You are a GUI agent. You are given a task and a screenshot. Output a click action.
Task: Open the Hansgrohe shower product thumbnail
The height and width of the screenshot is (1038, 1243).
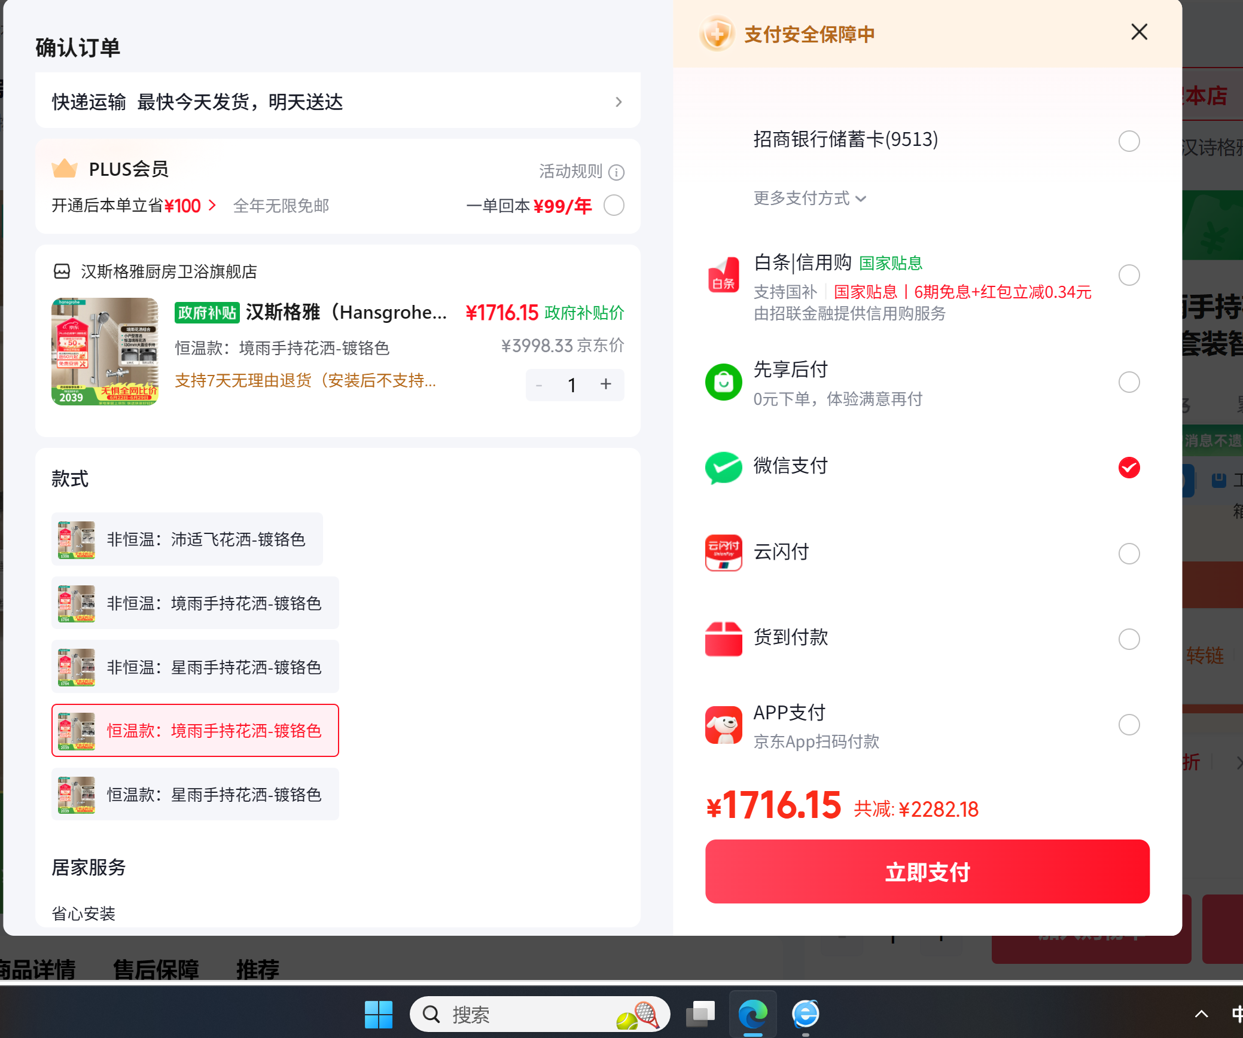pyautogui.click(x=105, y=352)
